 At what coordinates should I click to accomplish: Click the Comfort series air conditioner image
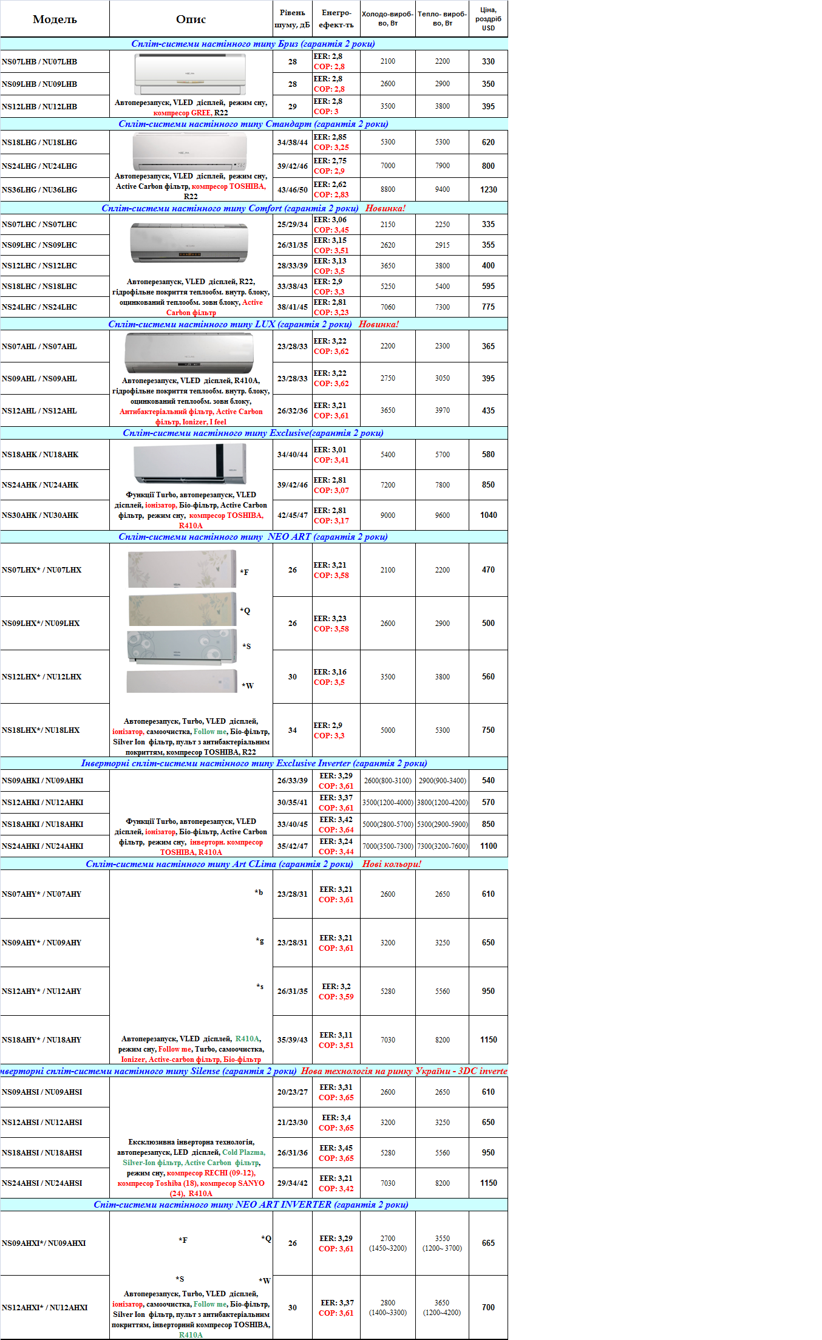pos(189,243)
